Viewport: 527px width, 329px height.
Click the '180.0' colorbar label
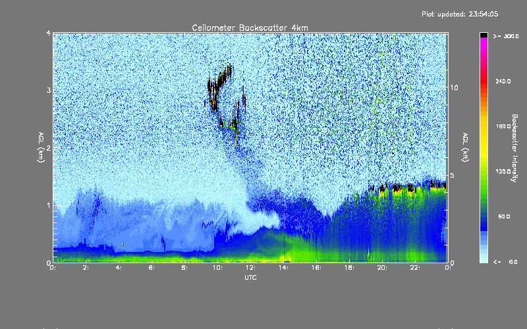pyautogui.click(x=503, y=126)
